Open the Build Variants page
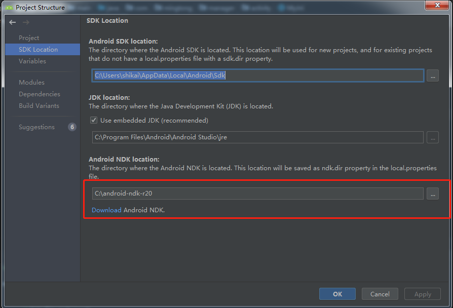The image size is (453, 308). pos(39,105)
